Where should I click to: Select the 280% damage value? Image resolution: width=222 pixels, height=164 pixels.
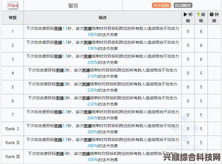[93, 146]
